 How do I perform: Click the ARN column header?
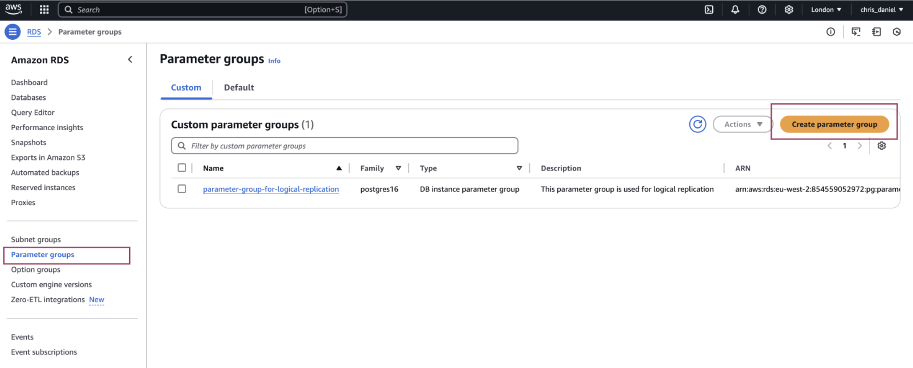(x=742, y=168)
